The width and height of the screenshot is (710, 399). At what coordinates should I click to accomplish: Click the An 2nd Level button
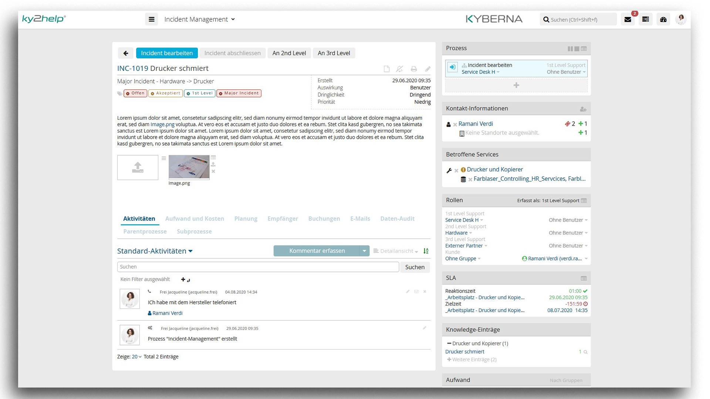(x=289, y=53)
